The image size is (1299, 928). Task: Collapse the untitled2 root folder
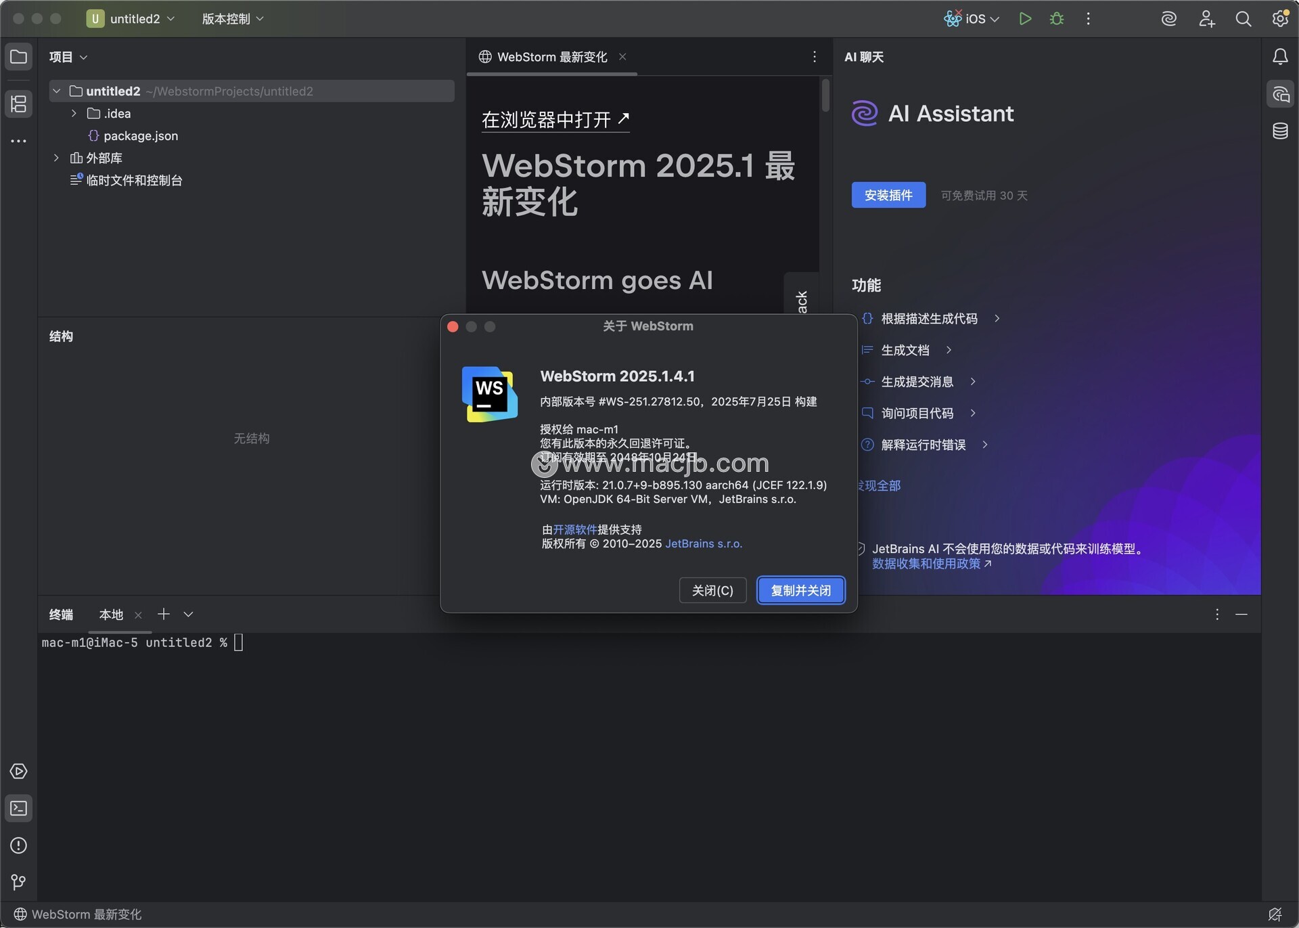(57, 91)
